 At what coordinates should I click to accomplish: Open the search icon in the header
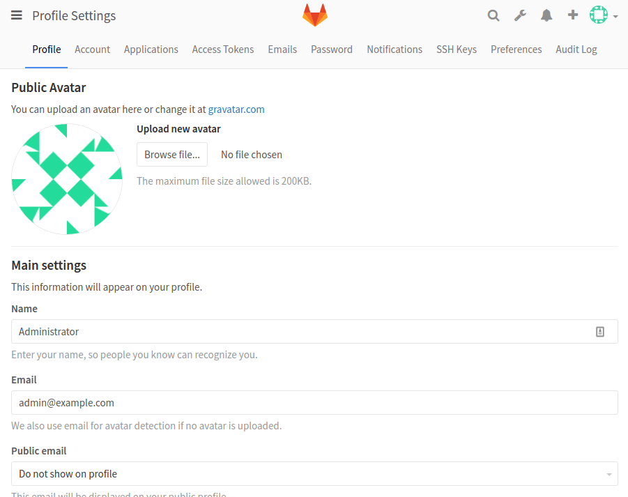[493, 15]
